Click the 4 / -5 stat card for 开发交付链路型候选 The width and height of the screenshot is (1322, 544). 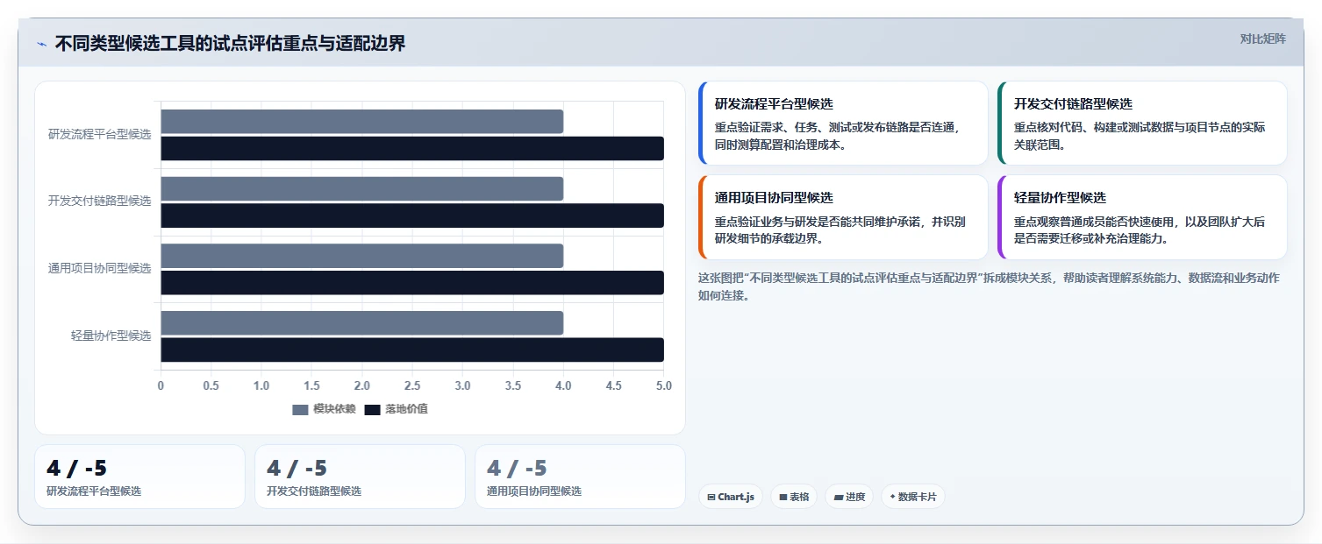click(360, 477)
